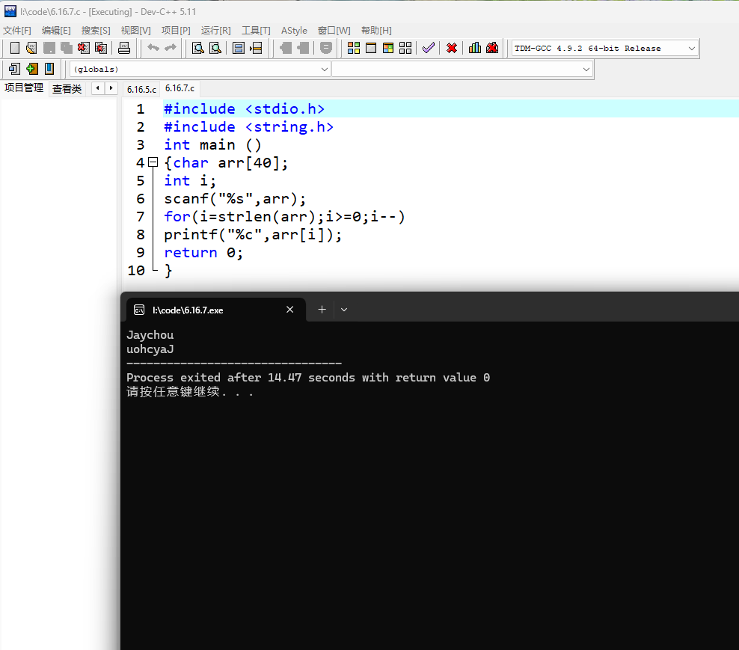Open the 编辑[E] menu
Screen dimensions: 739x650
point(56,31)
